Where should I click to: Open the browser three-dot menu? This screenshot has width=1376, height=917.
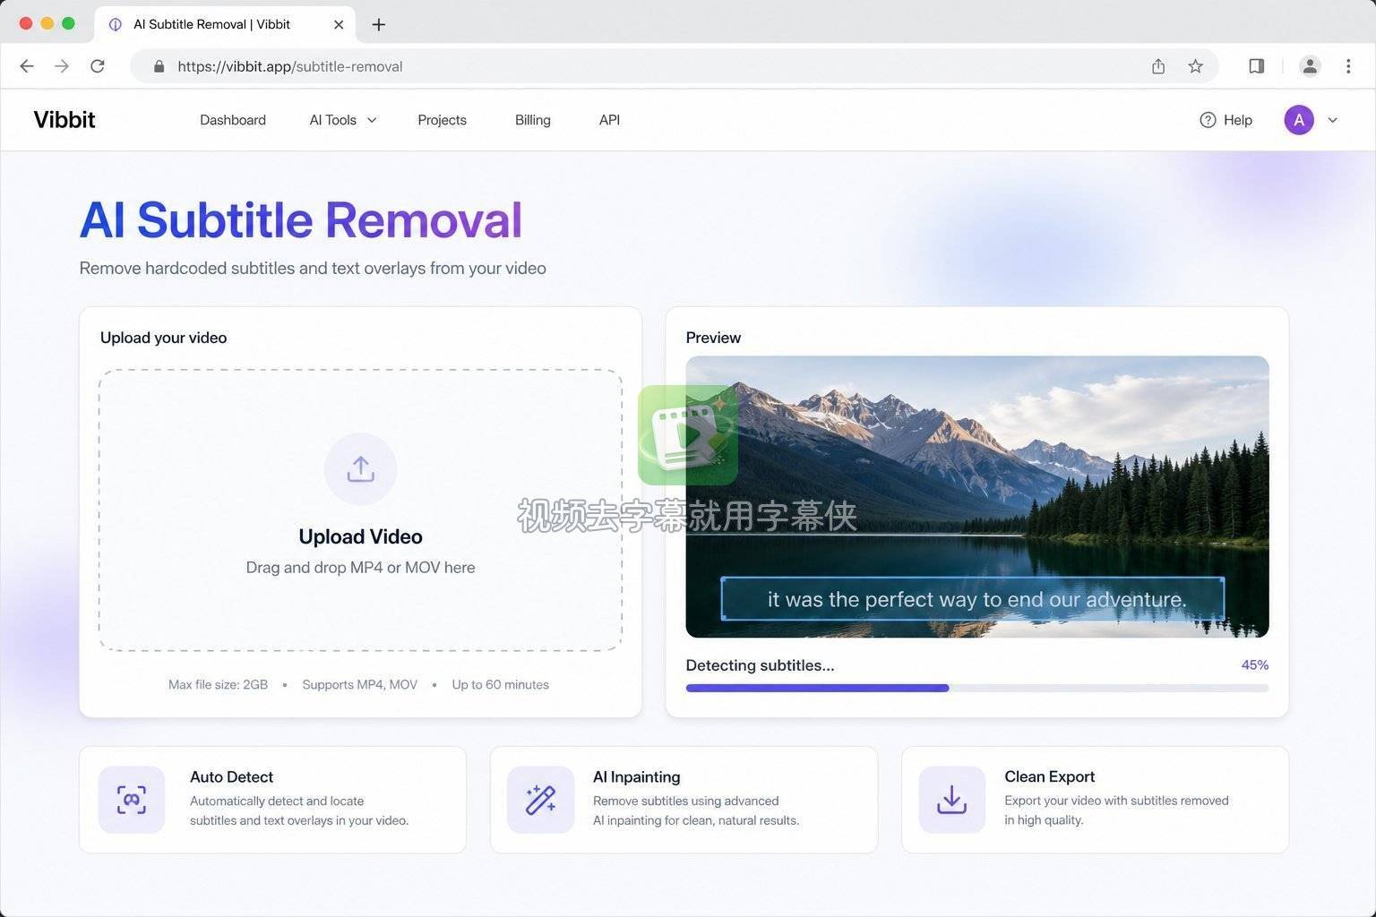tap(1348, 66)
